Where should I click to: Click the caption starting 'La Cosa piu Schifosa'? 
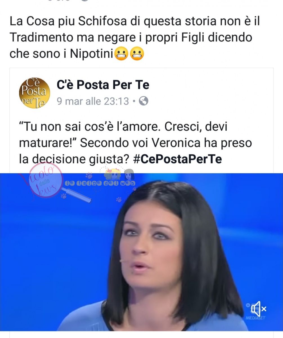[x=135, y=37]
